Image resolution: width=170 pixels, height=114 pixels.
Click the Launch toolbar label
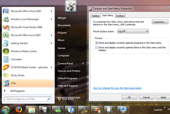click(x=158, y=110)
